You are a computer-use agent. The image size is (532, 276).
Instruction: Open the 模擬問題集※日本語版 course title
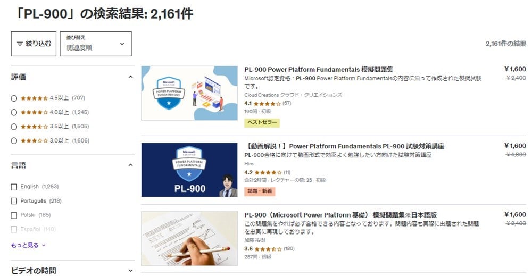pyautogui.click(x=340, y=215)
